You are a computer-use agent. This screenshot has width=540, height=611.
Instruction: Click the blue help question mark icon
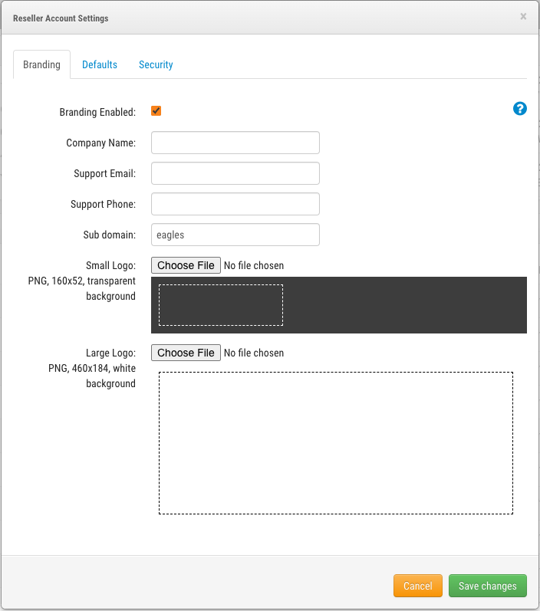click(x=519, y=109)
